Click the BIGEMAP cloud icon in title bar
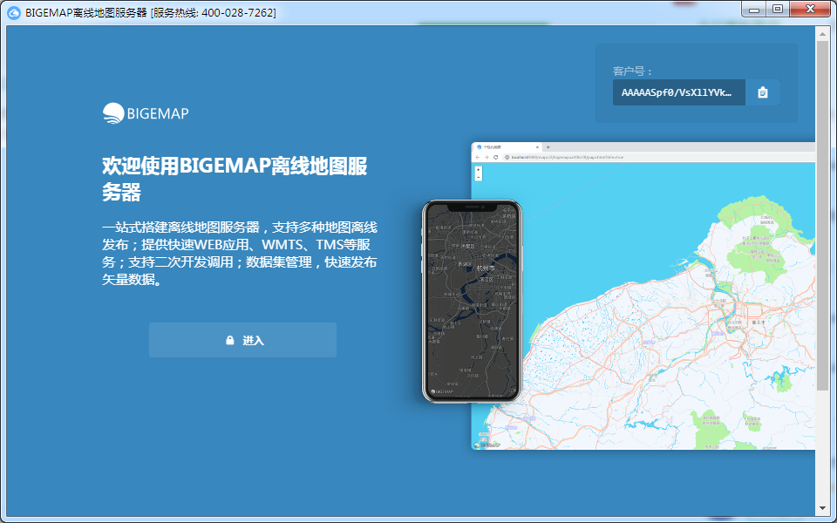Screen dimensions: 837x523 [x=13, y=12]
